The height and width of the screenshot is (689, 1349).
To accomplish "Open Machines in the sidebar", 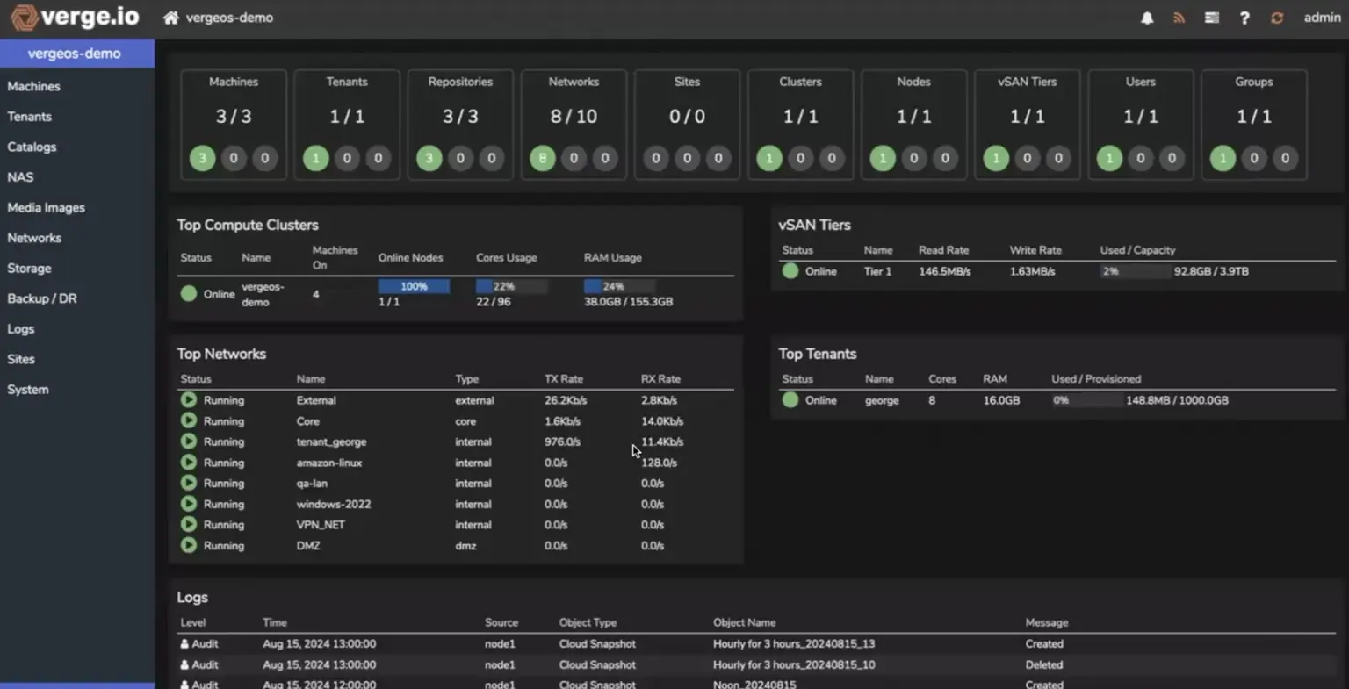I will pos(33,86).
